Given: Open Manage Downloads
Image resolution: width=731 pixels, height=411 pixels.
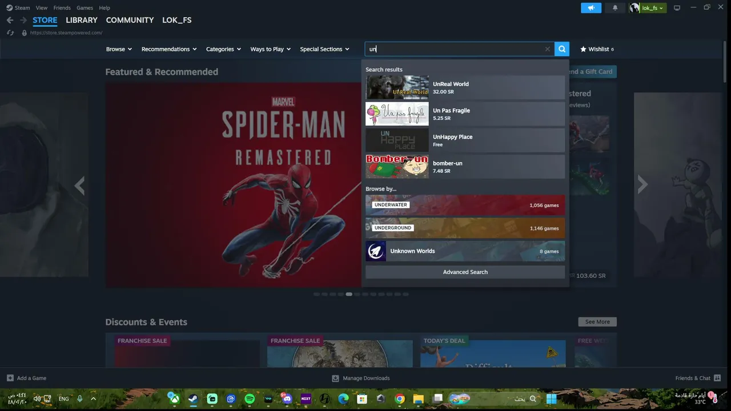Looking at the screenshot, I should (361, 378).
